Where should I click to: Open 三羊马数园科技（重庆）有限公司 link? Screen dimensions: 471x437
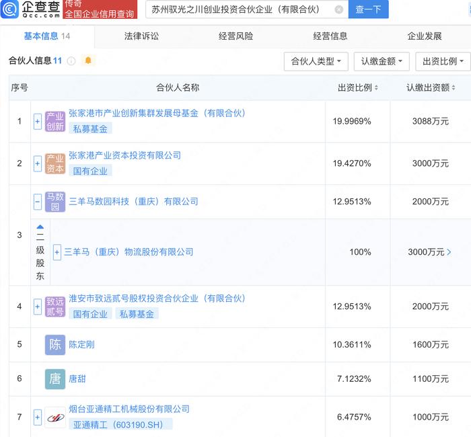(x=134, y=202)
